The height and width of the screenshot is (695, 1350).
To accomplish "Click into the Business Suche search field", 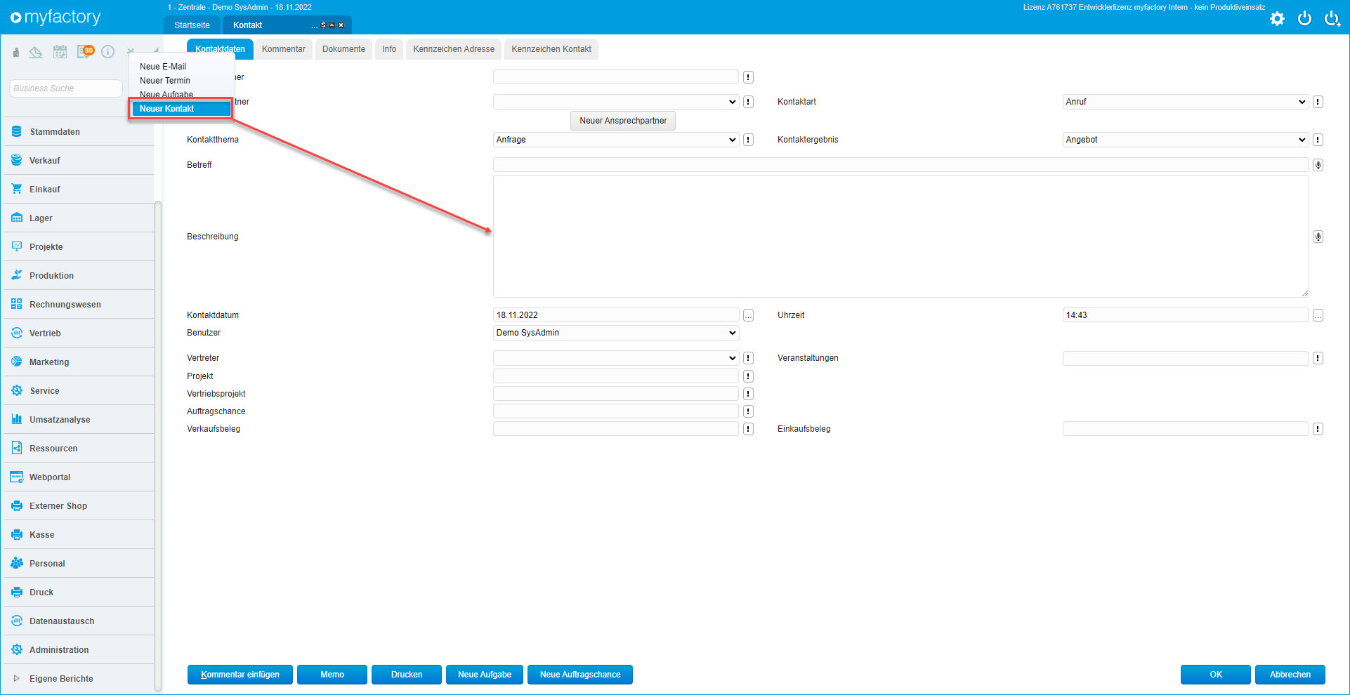I will click(x=66, y=88).
